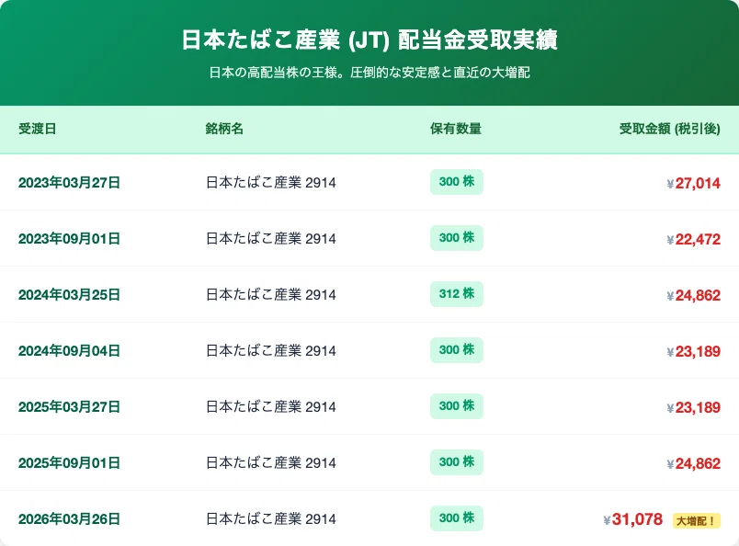Click 300 株 badge in 2025年09月01日 row
The width and height of the screenshot is (739, 546).
457,462
